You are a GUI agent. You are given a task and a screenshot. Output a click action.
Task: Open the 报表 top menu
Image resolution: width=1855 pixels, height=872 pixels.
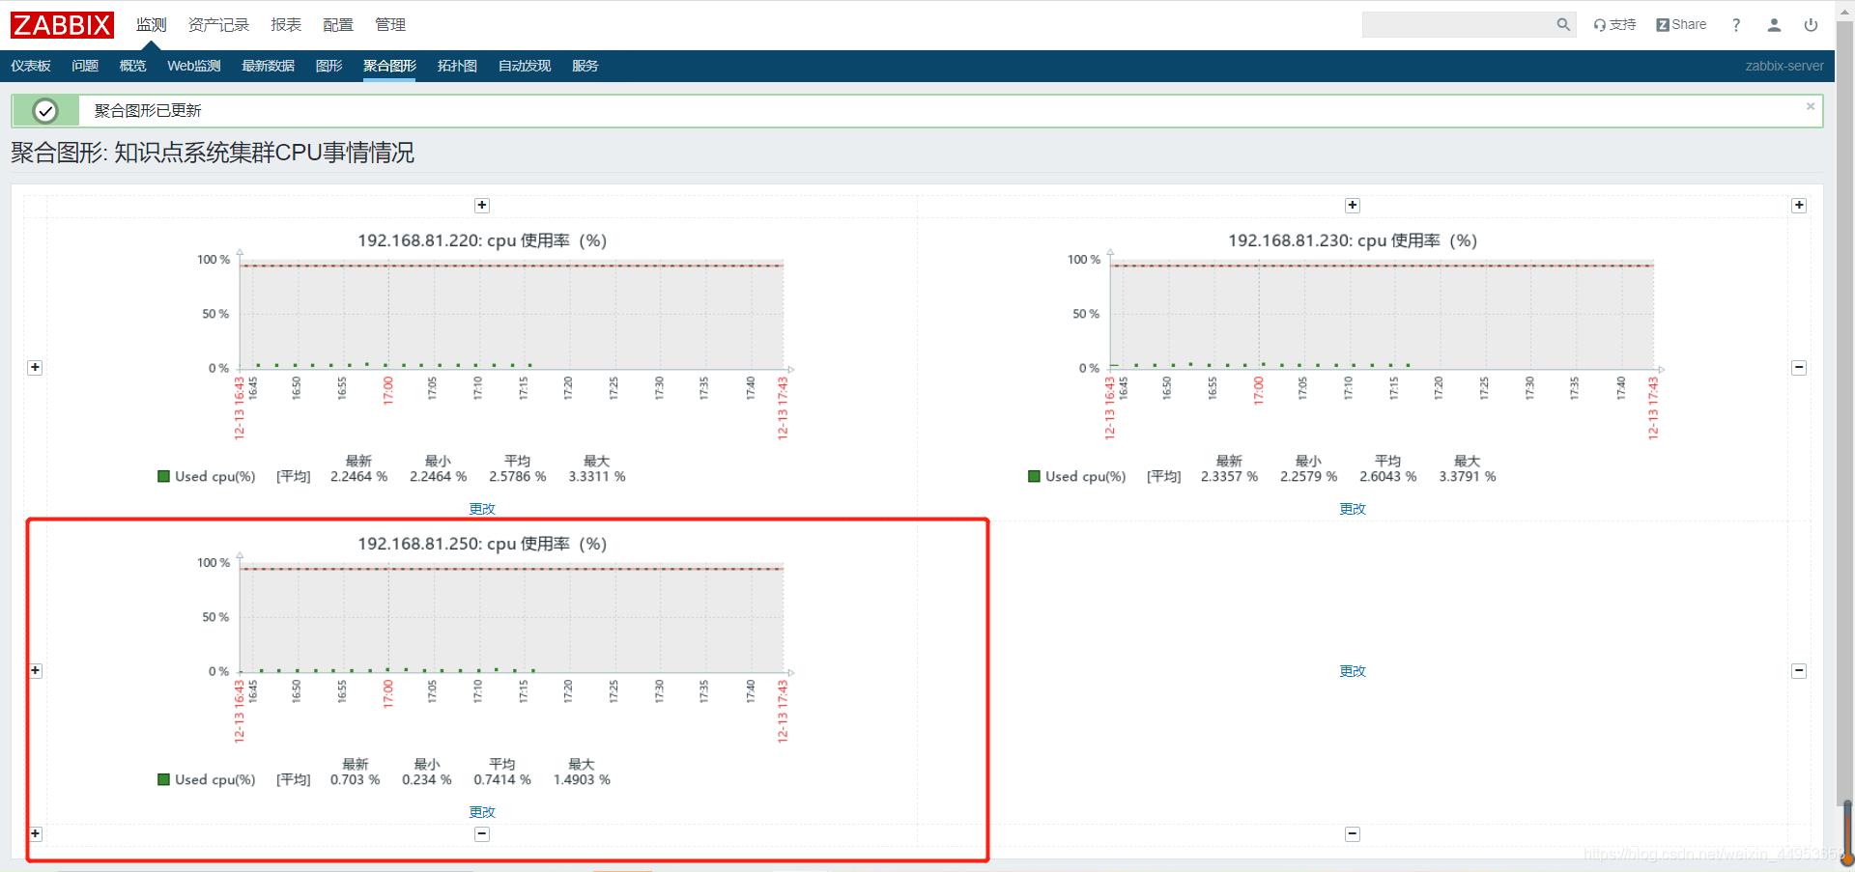[x=286, y=25]
